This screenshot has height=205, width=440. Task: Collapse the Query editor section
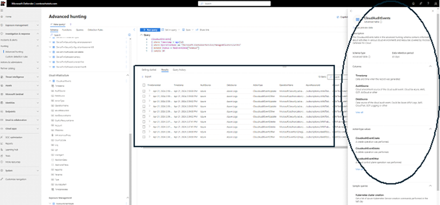[x=141, y=35]
